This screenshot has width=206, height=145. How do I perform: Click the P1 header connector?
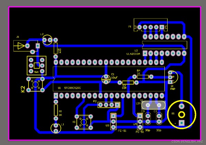[x=151, y=27]
